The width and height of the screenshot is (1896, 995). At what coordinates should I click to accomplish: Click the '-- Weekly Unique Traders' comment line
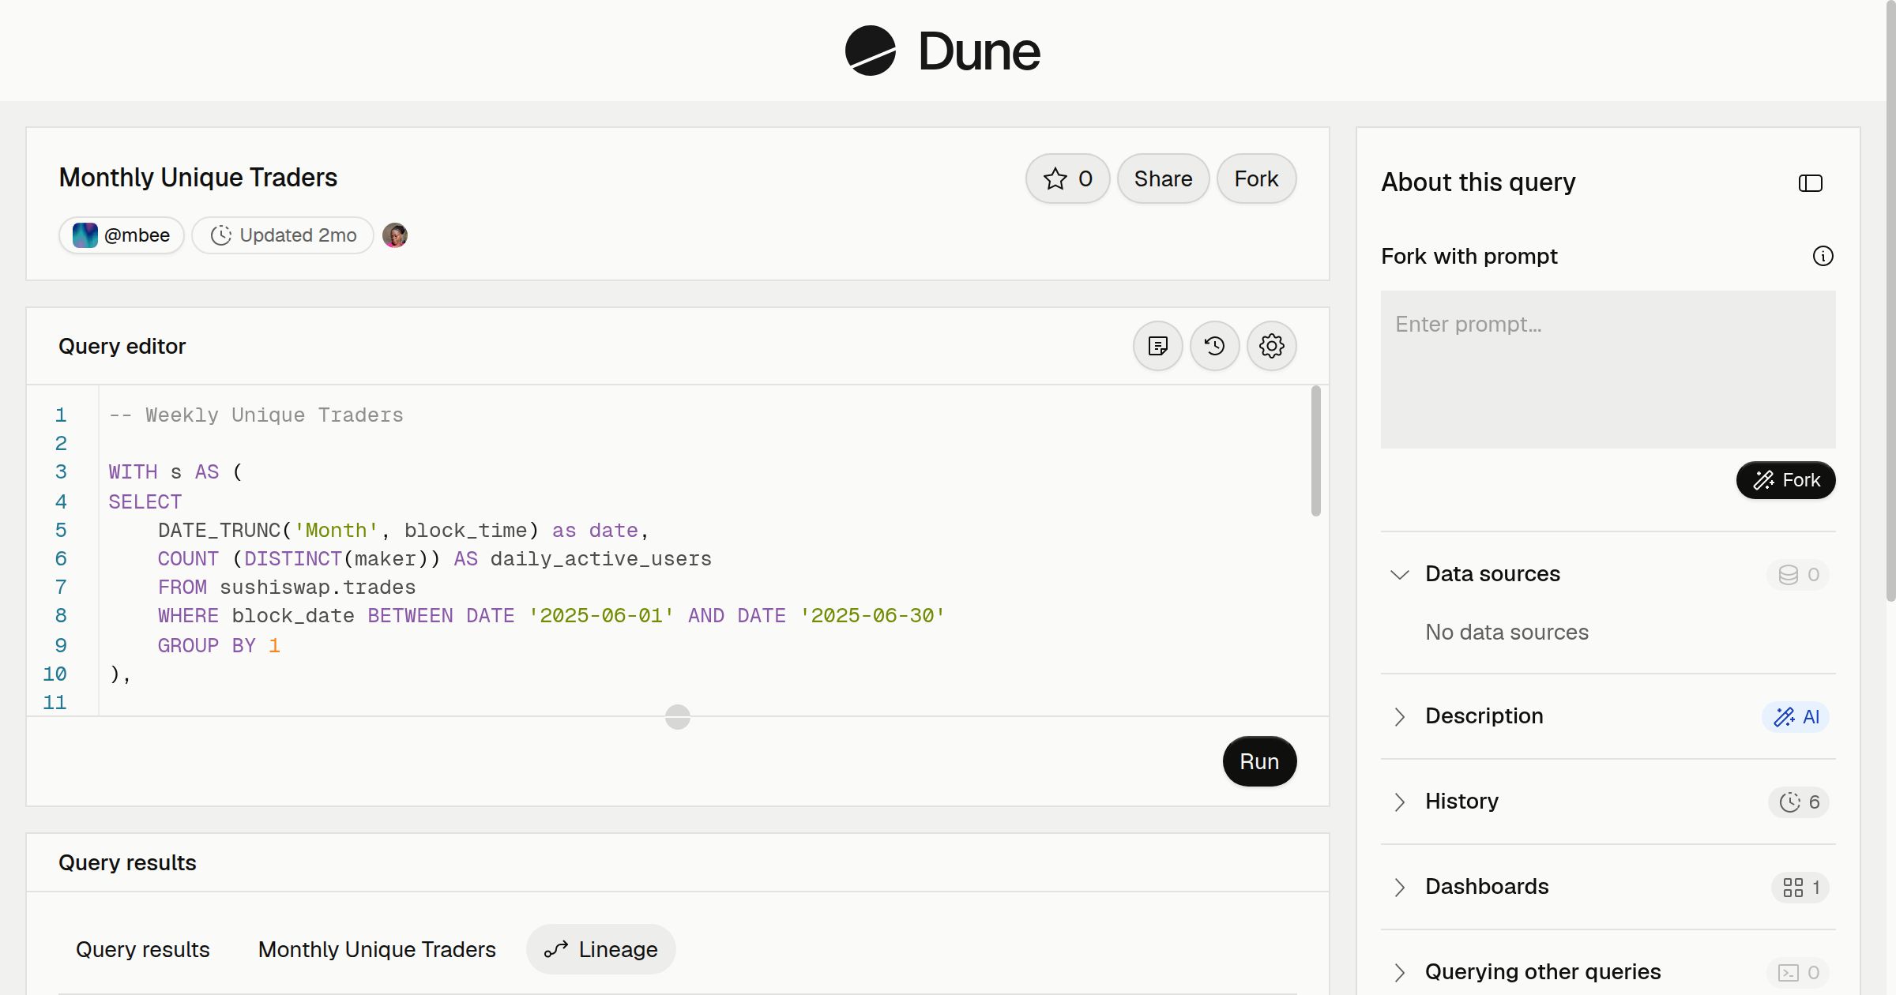(256, 415)
